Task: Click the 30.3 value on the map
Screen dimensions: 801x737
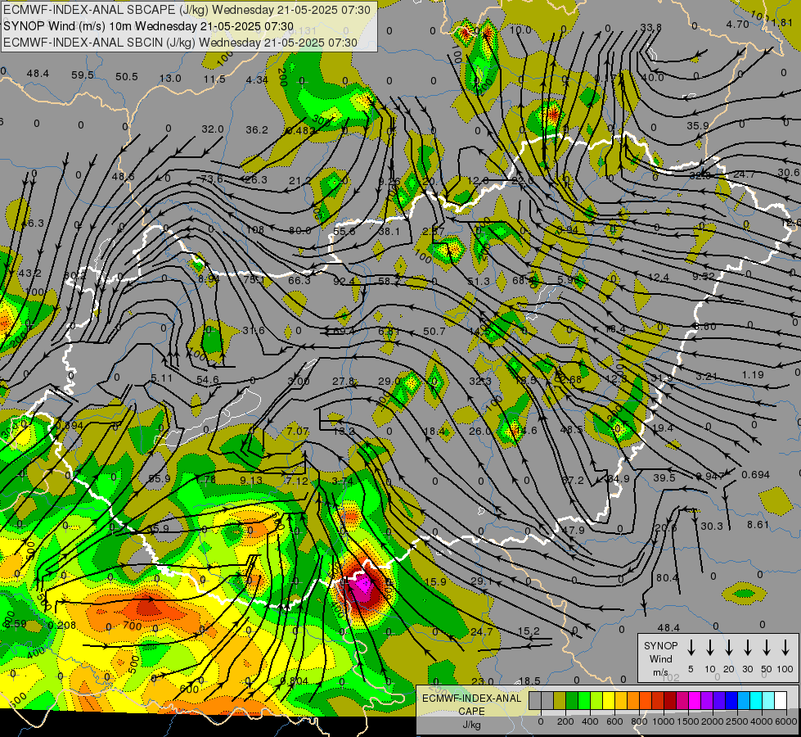Action: [x=712, y=527]
